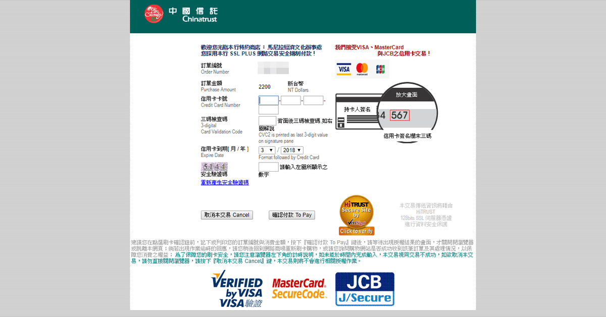Click the CVC2 card illustration image
Image resolution: width=606 pixels, height=317 pixels.
[385, 112]
